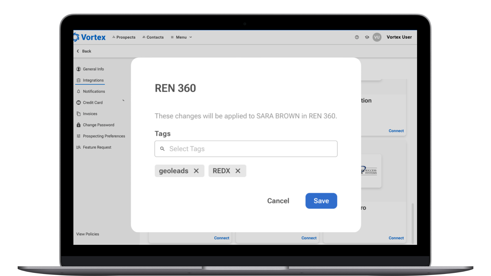Open the Invoices section
This screenshot has height=276, width=491.
coord(87,114)
